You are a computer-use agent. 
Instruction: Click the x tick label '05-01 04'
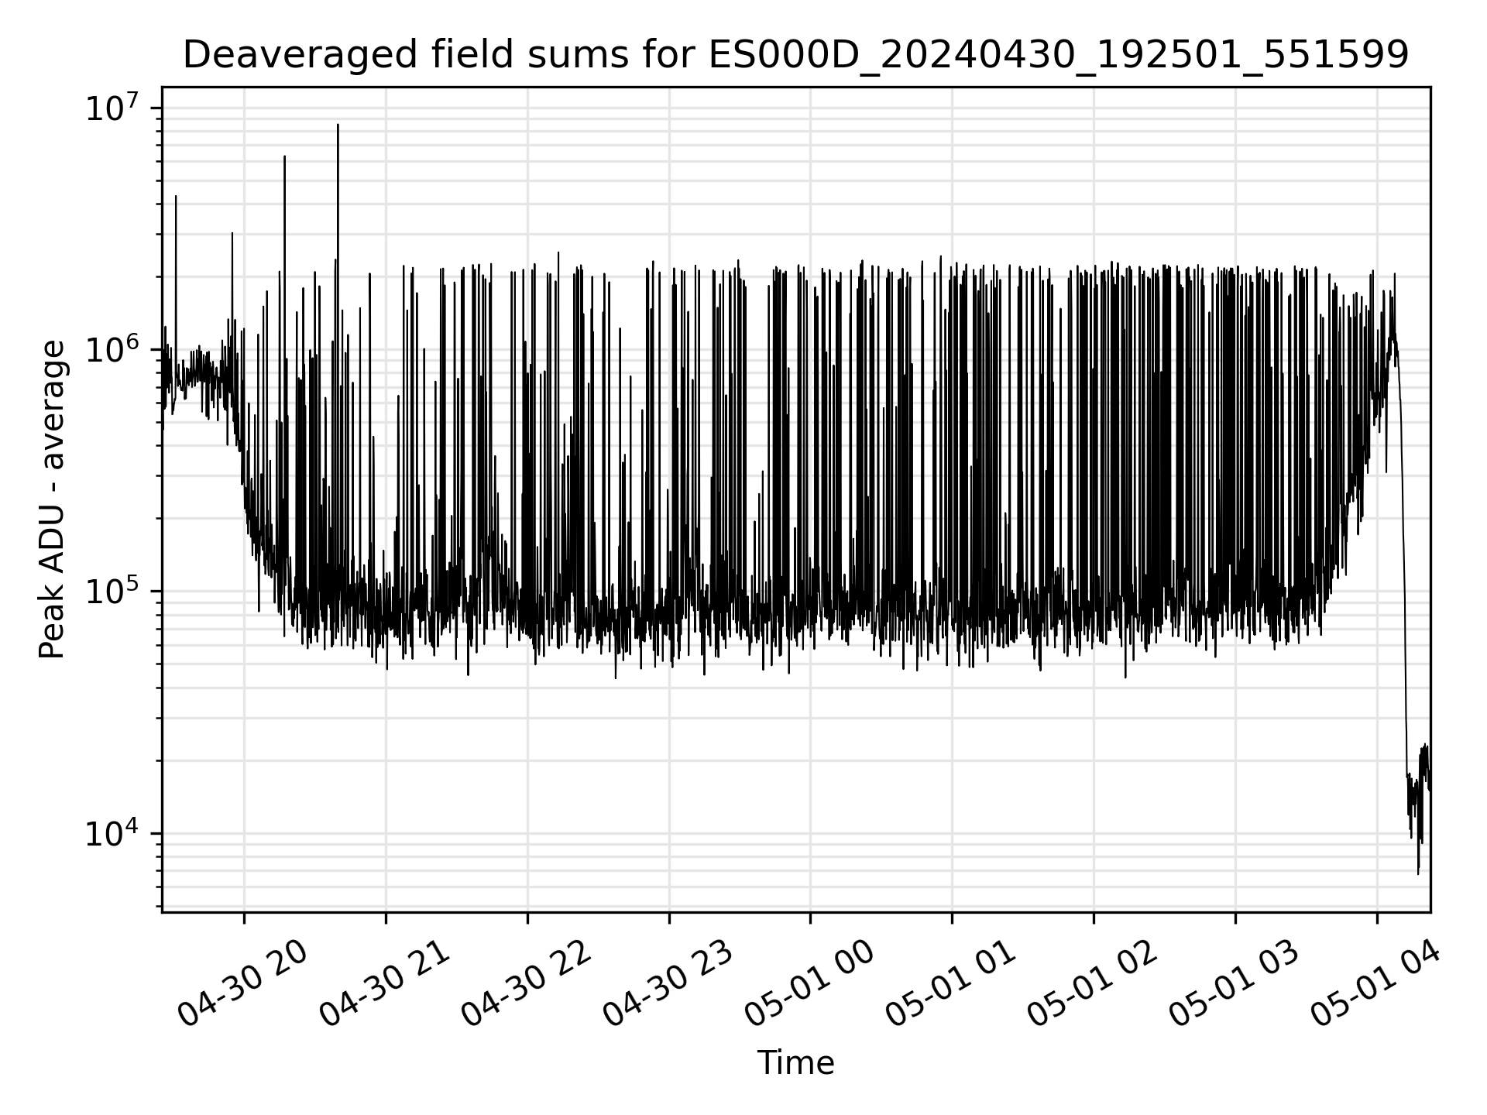[x=1376, y=983]
